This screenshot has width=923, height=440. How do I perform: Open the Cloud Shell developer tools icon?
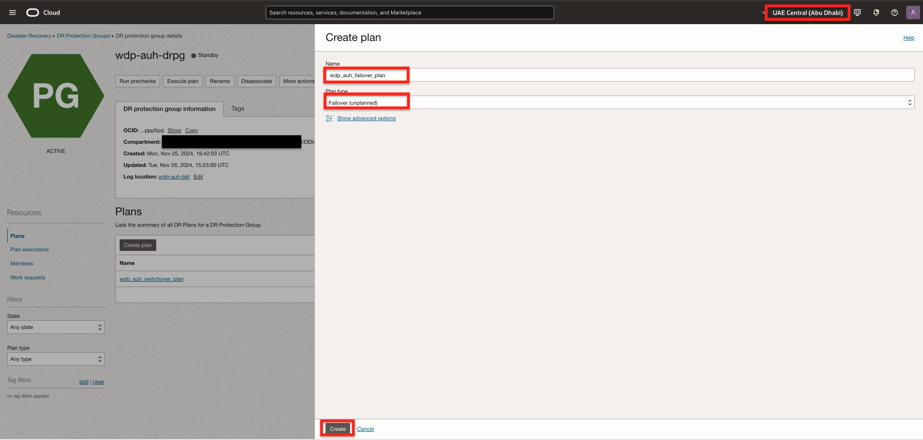point(857,13)
